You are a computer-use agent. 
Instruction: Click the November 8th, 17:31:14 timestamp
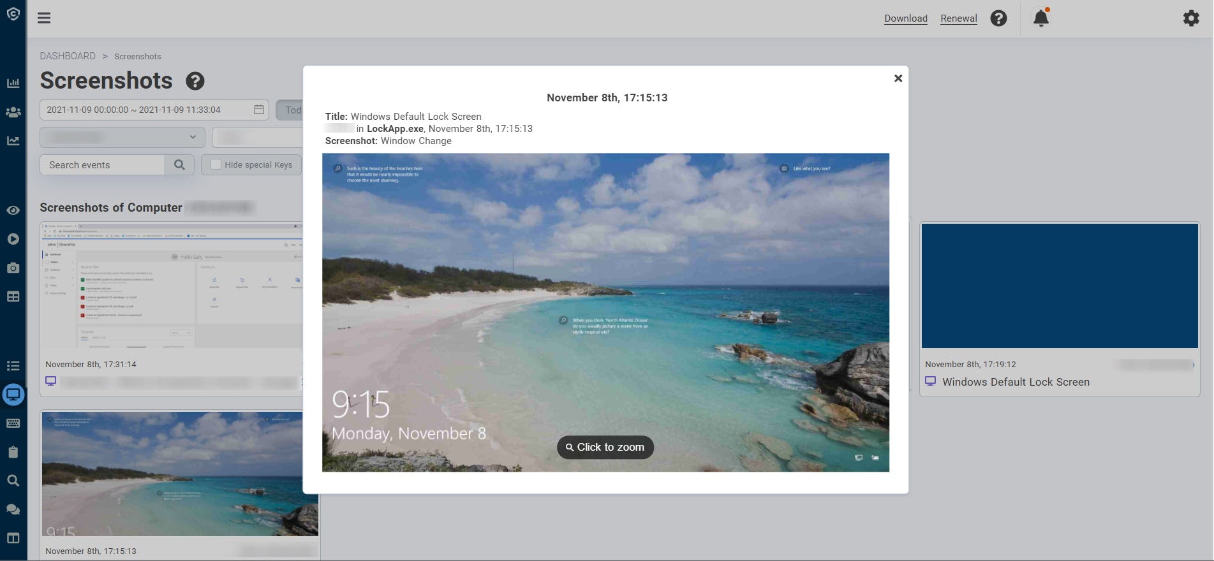coord(91,365)
